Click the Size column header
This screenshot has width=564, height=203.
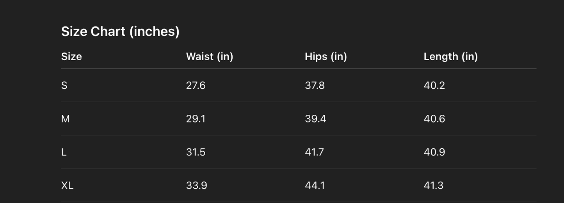(x=71, y=56)
